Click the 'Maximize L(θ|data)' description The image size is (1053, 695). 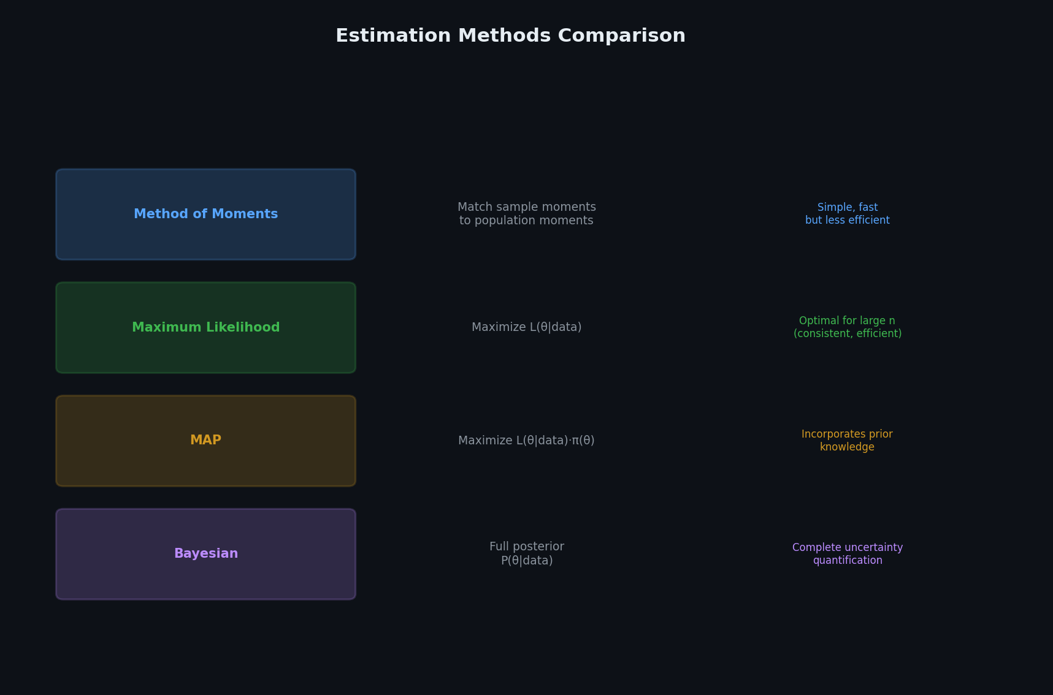click(527, 327)
